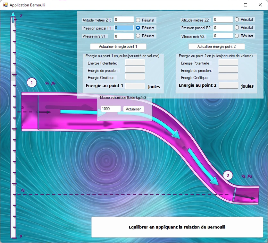Click the Energie Potentielle box for point 1
Image resolution: width=268 pixels, height=243 pixels.
click(x=135, y=63)
